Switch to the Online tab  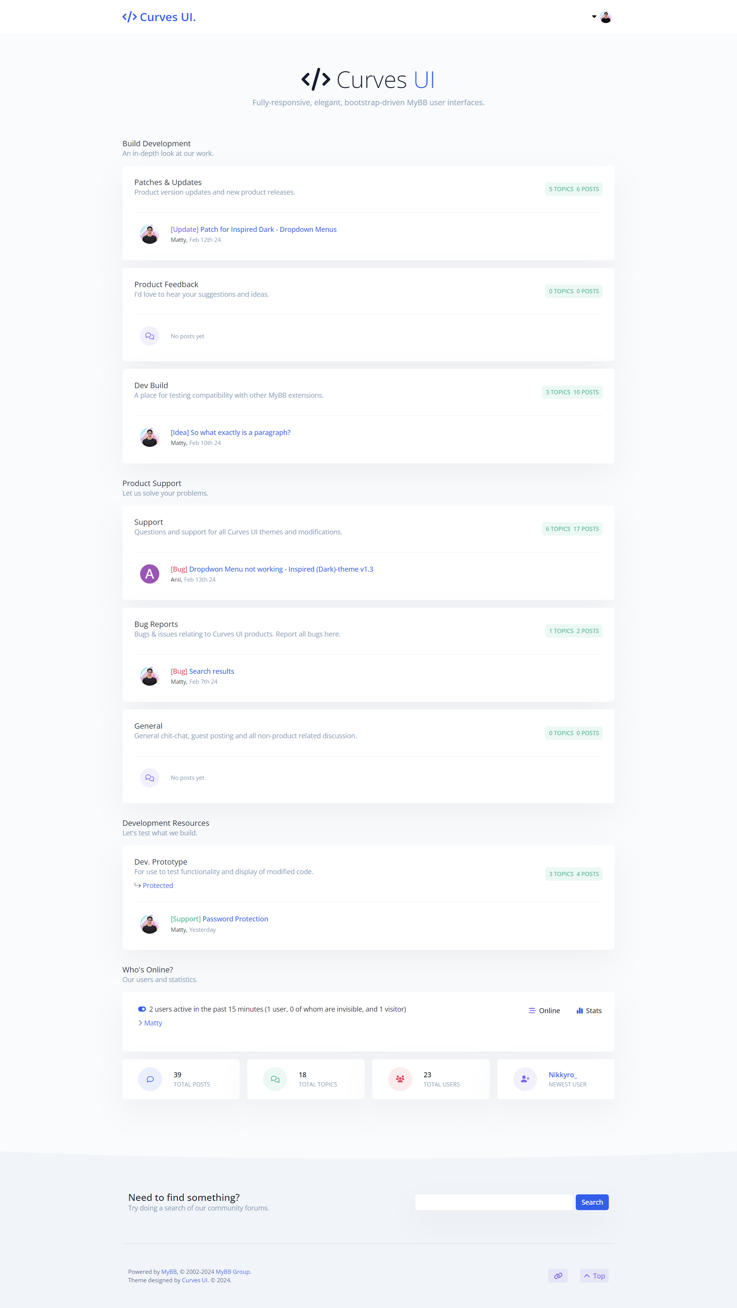[544, 1010]
